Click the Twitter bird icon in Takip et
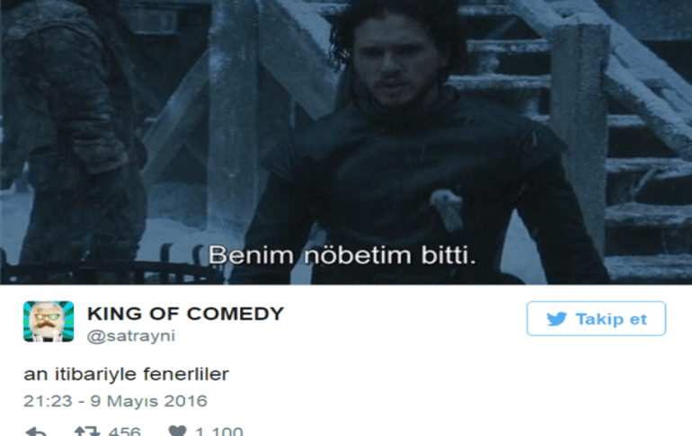This screenshot has height=436, width=692. [556, 318]
